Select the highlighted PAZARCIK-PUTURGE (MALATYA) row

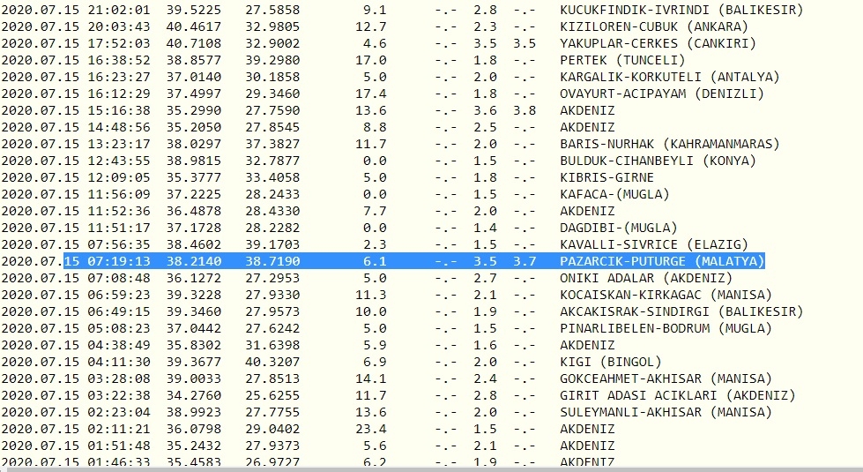coord(661,261)
